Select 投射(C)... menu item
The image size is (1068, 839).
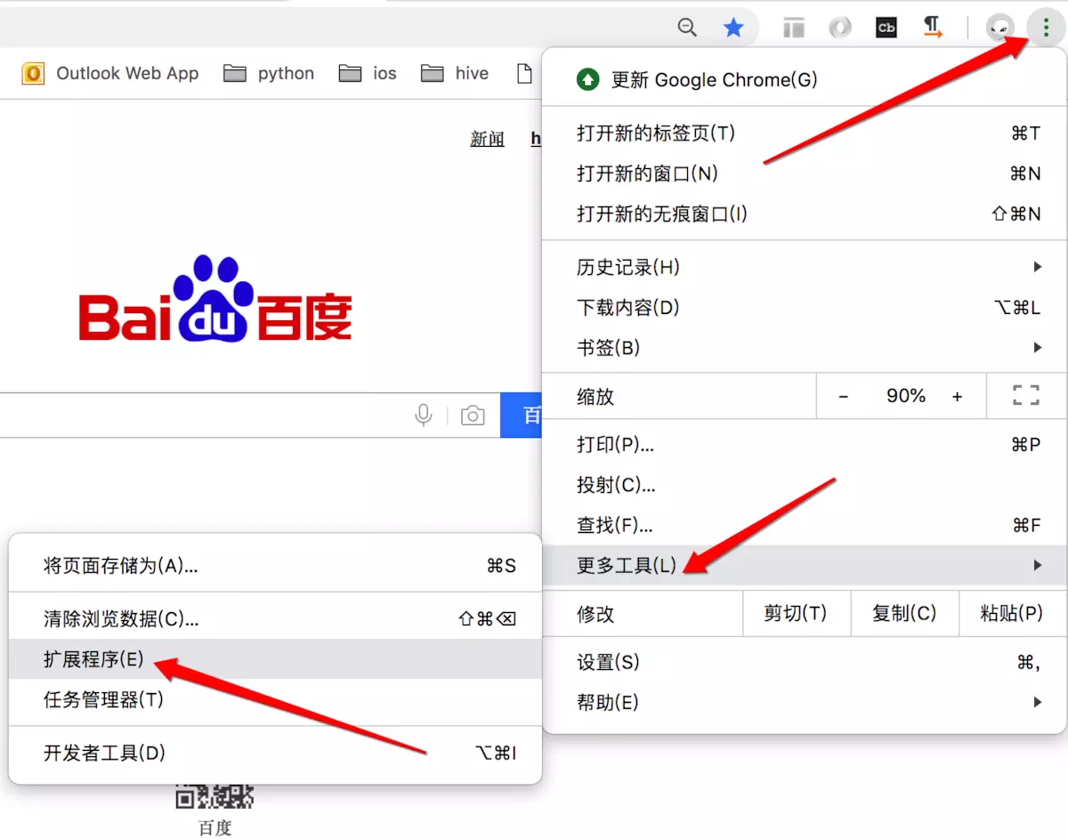pyautogui.click(x=805, y=485)
